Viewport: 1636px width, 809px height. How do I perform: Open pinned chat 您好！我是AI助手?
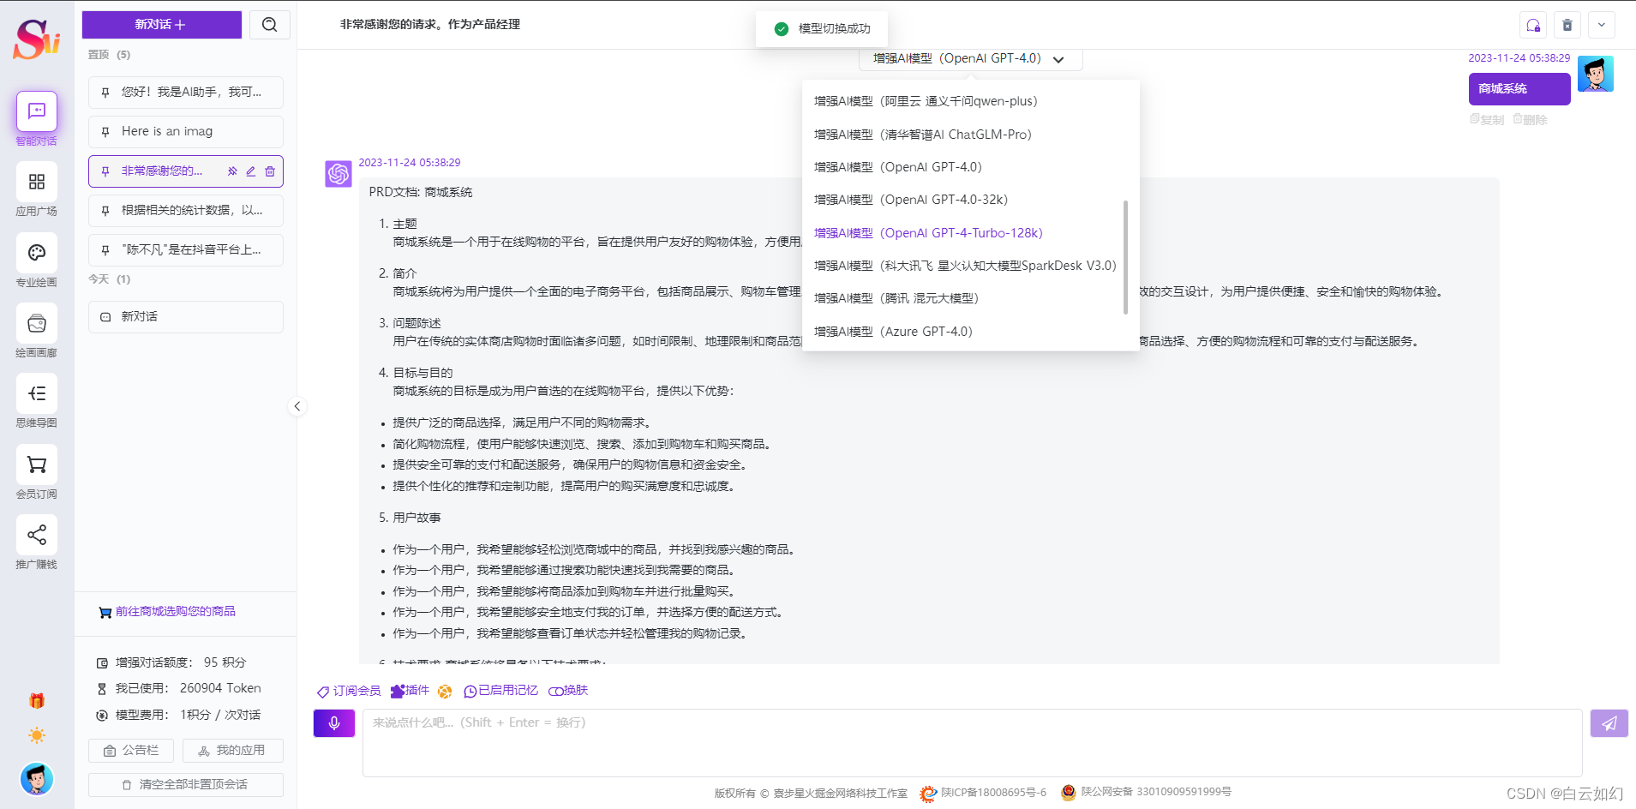pyautogui.click(x=186, y=92)
